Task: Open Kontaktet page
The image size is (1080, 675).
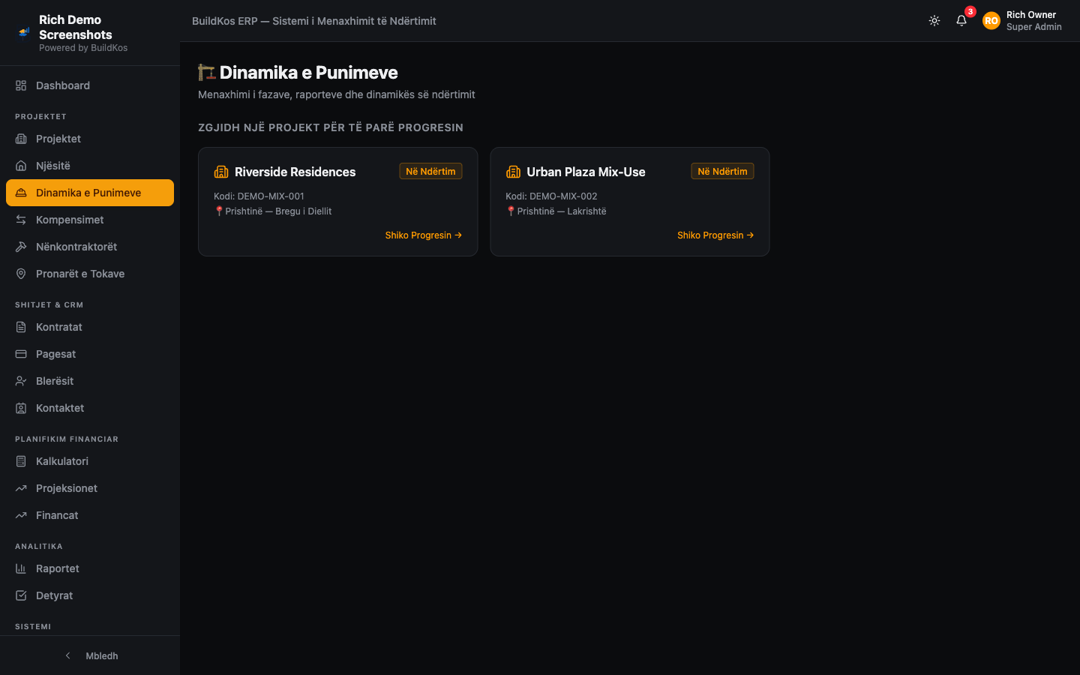Action: click(x=90, y=408)
